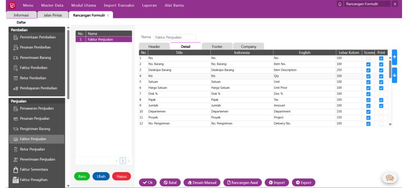Viewport: 408px width, 188px height.
Task: Move row up with blue arrow
Action: tap(394, 57)
